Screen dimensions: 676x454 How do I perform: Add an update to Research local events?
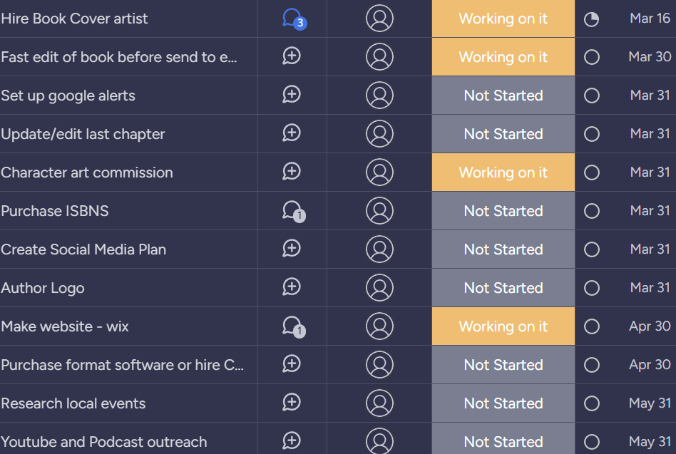292,403
